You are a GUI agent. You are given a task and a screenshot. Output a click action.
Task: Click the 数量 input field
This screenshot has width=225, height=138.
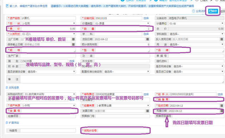(123, 29)
